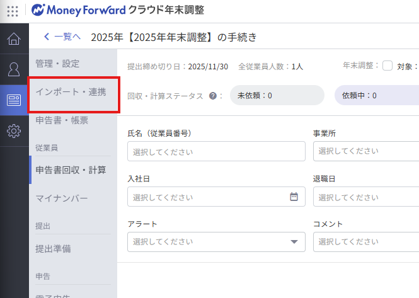Click the help question mark beside 回収・計算ステータス

click(212, 96)
